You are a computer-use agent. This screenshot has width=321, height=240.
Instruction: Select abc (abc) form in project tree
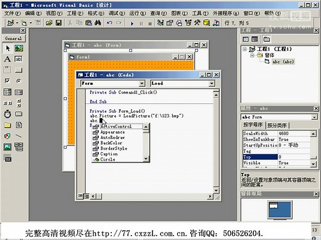(283, 62)
